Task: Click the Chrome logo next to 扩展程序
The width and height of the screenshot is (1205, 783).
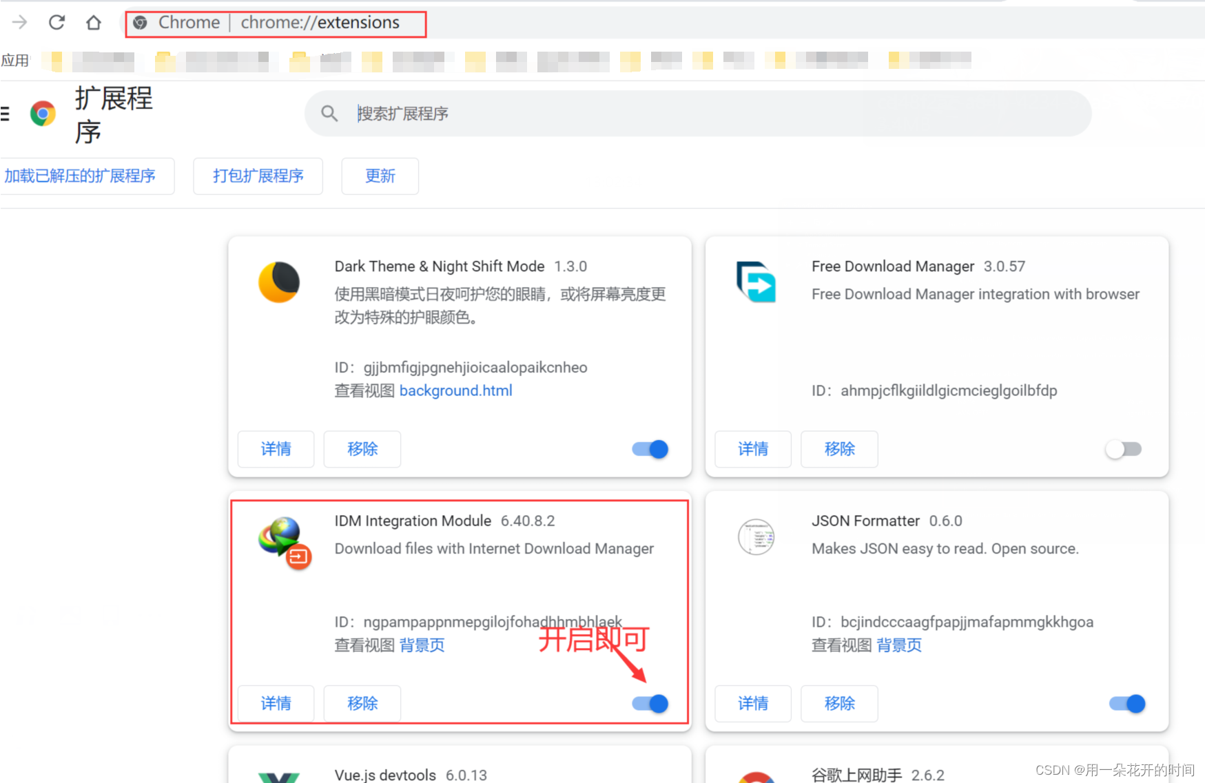Action: click(x=43, y=113)
